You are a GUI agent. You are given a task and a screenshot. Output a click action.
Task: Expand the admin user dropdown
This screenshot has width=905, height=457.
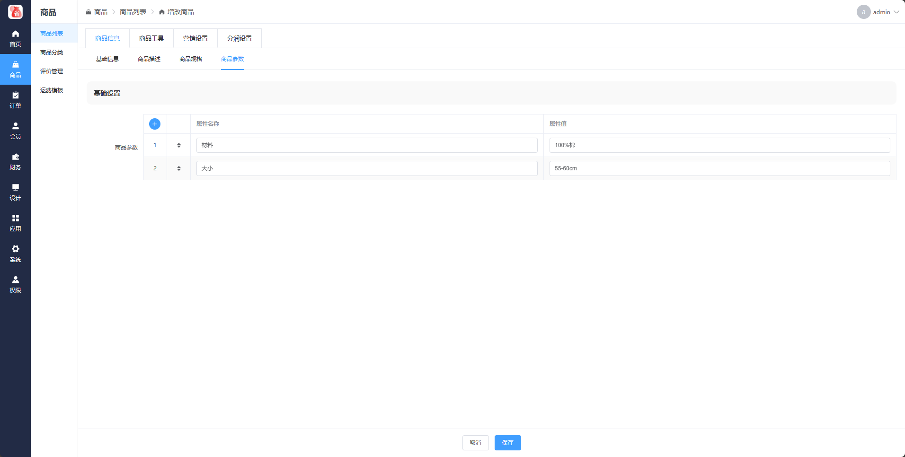[x=878, y=12]
